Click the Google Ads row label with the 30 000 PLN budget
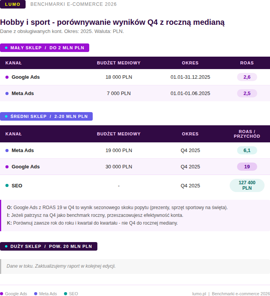The width and height of the screenshot is (270, 296). tap(26, 166)
